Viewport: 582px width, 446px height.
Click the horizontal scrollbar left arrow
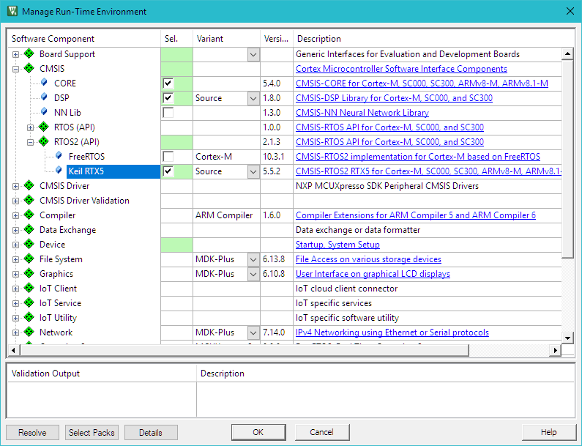coord(14,350)
